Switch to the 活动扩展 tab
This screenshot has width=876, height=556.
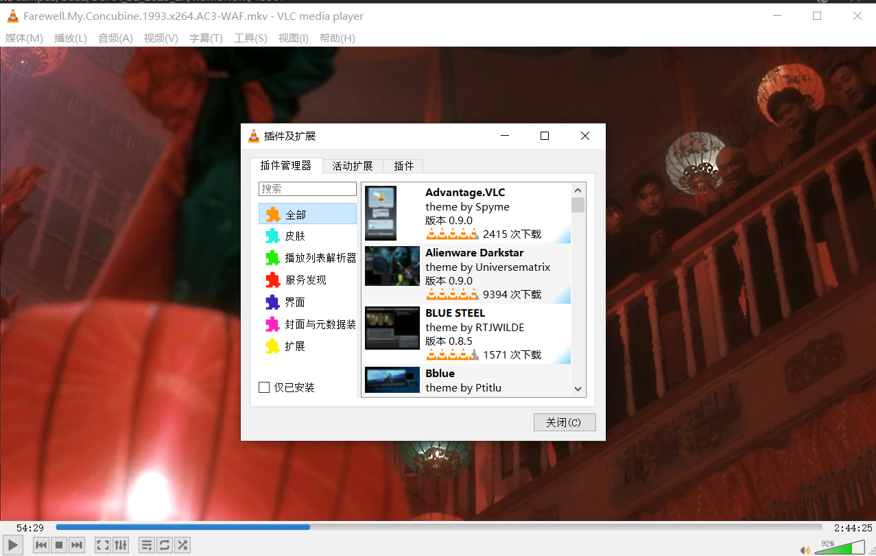pyautogui.click(x=353, y=166)
